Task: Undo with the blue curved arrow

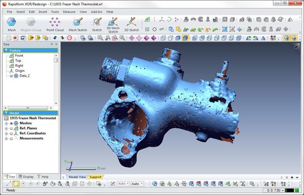Action: (55, 38)
